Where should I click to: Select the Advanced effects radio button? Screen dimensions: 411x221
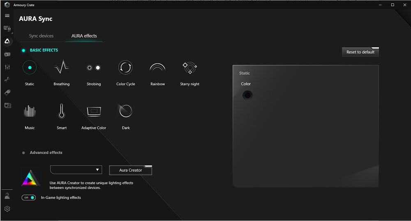(x=23, y=153)
